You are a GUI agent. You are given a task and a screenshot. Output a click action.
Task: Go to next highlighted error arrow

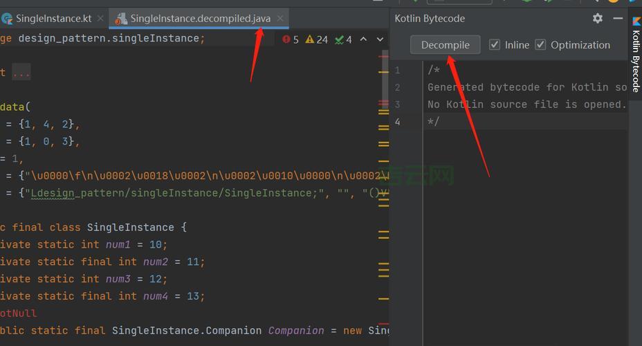coord(380,39)
